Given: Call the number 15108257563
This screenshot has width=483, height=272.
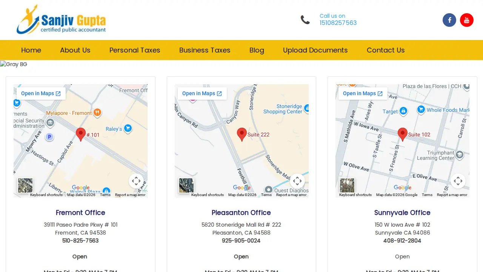Looking at the screenshot, I should point(338,23).
